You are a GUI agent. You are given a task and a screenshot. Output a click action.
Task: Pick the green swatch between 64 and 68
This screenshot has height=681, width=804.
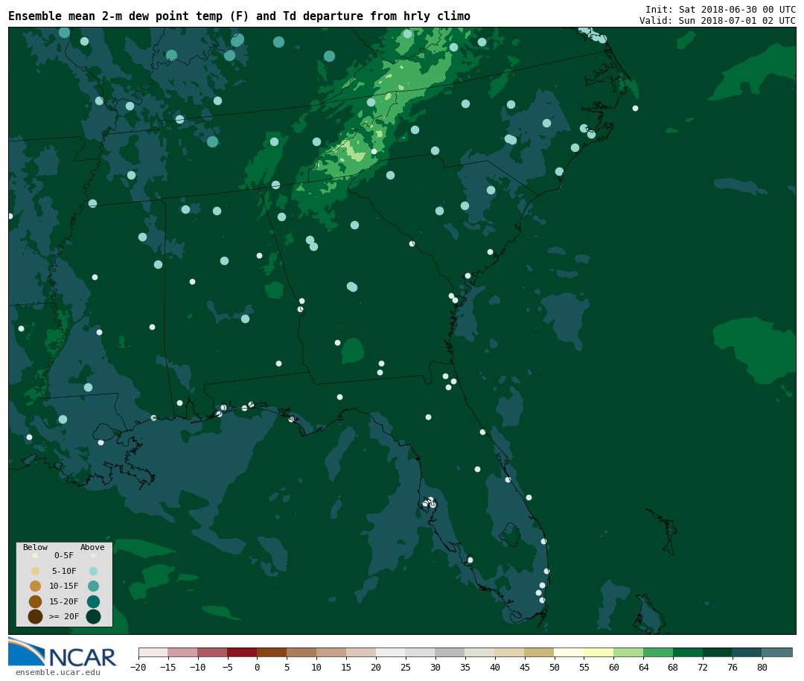[x=658, y=652]
